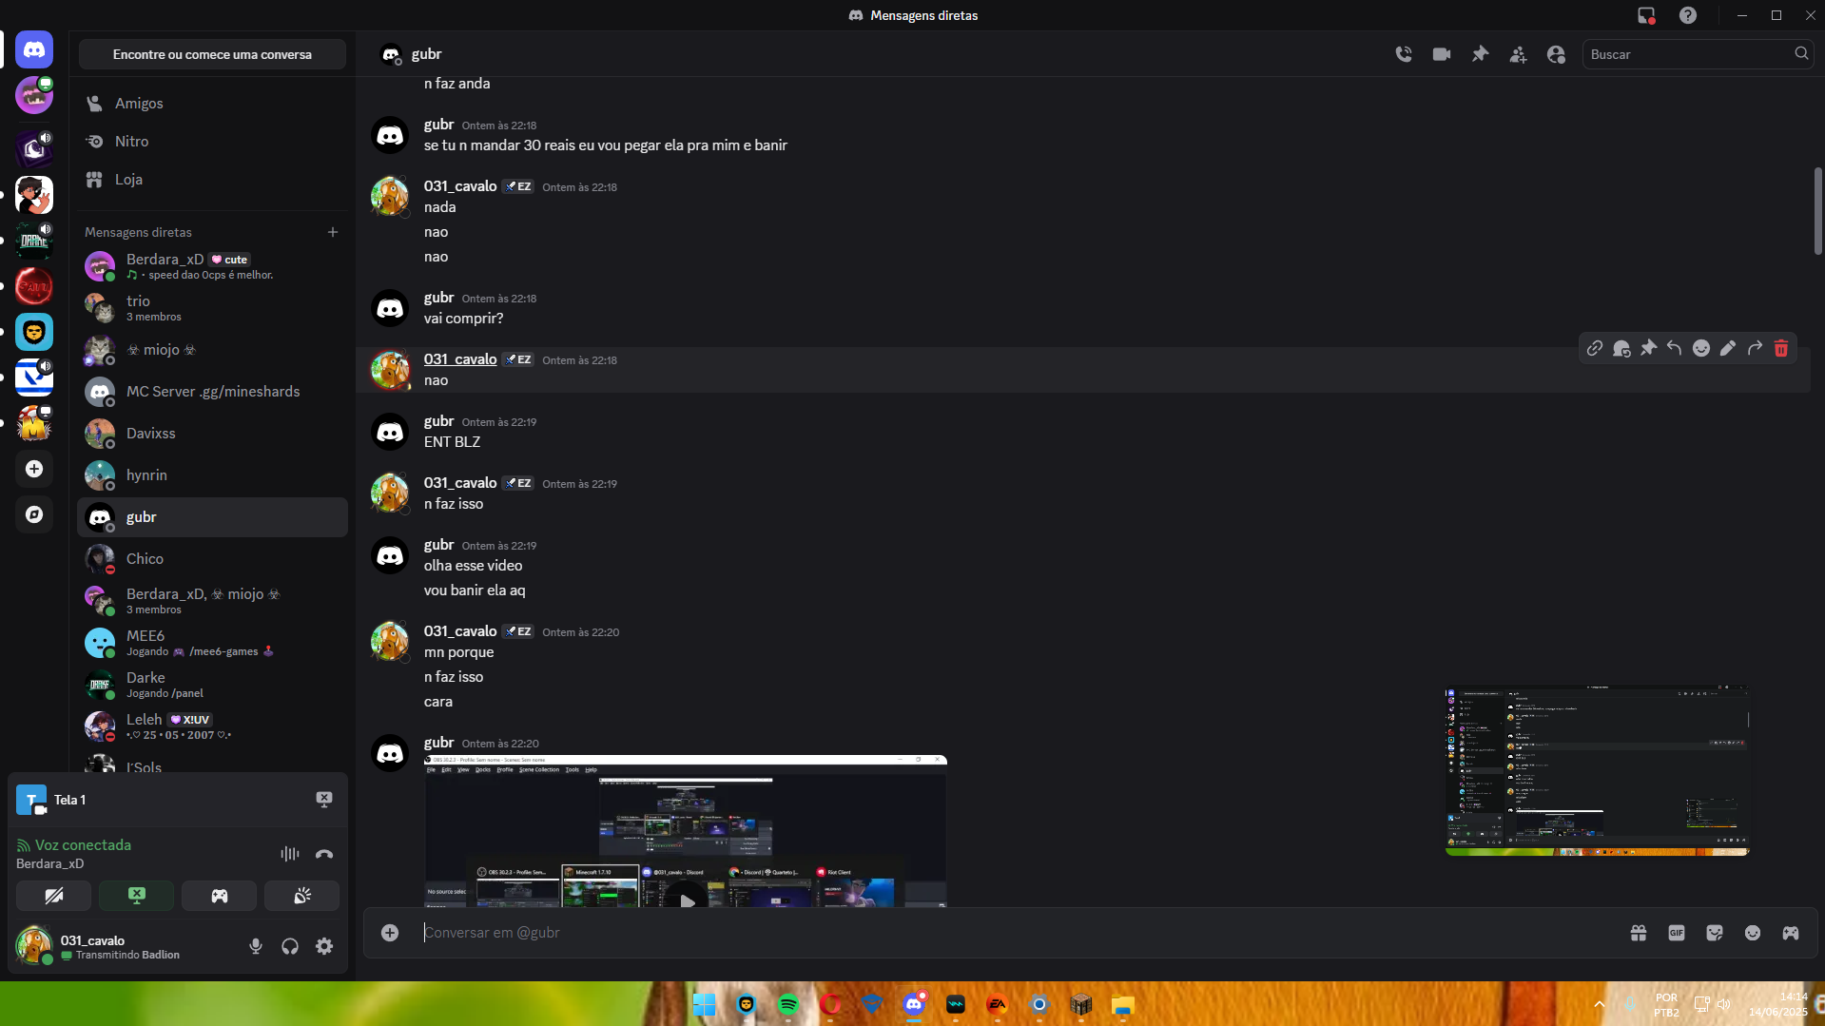This screenshot has height=1026, width=1825.
Task: Deafen audio with headphones icon
Action: (290, 946)
